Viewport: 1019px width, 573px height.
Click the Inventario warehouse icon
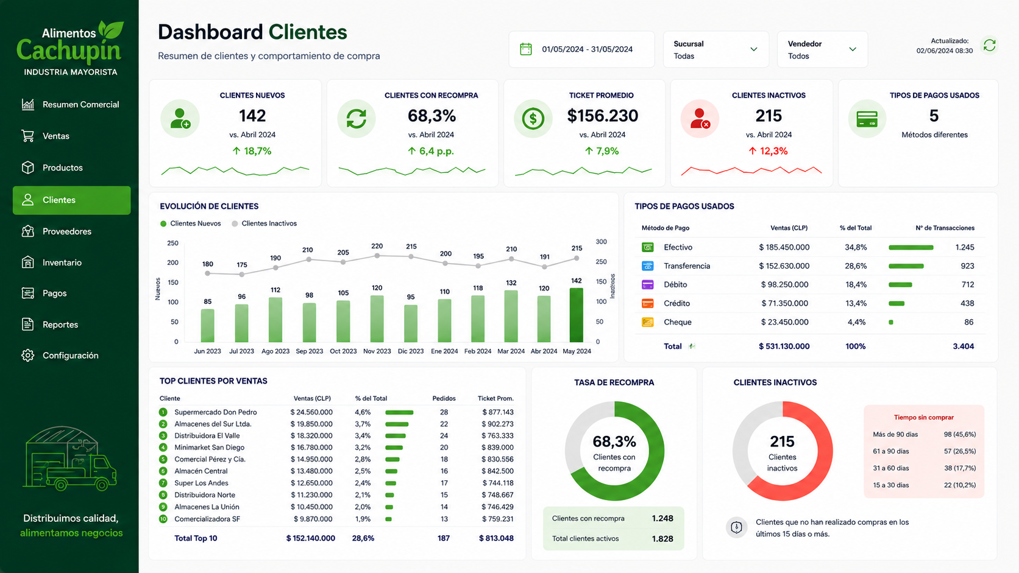pos(27,262)
